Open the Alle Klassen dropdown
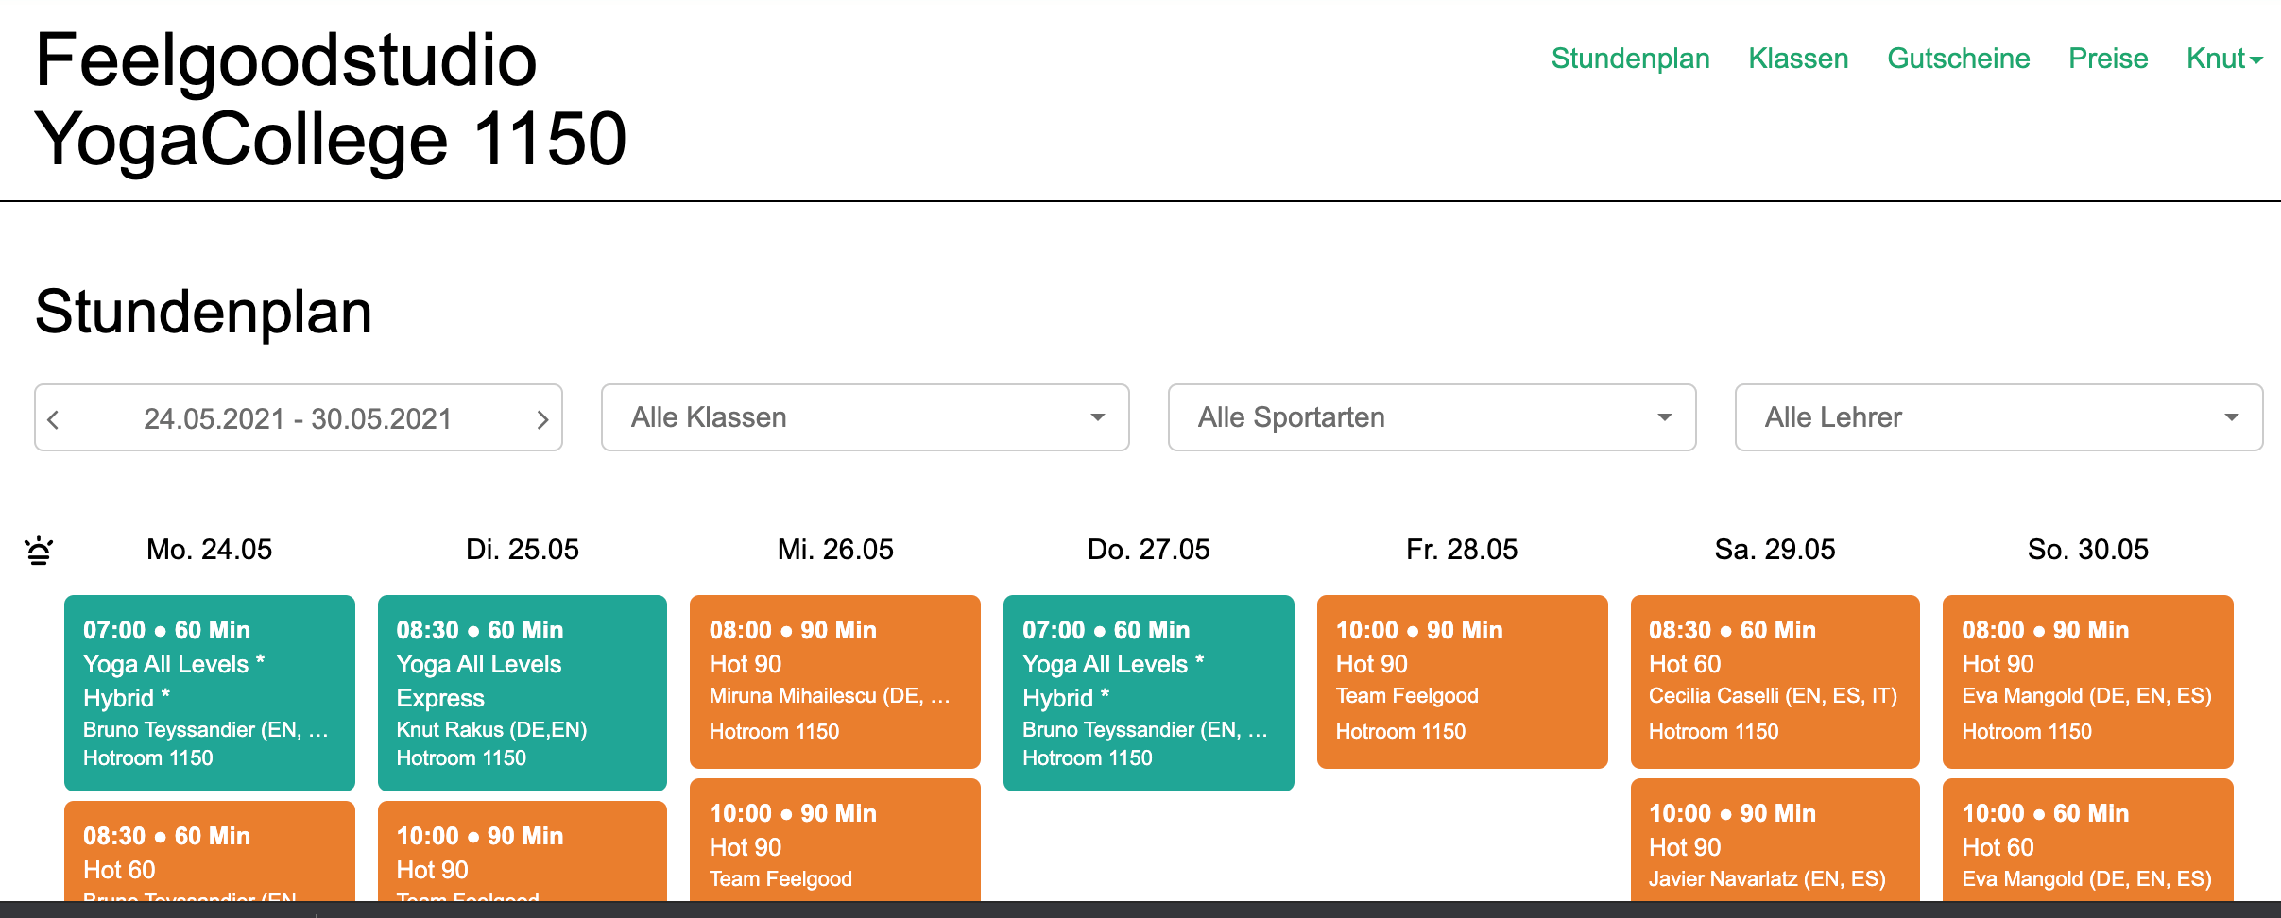2281x918 pixels. pos(865,417)
